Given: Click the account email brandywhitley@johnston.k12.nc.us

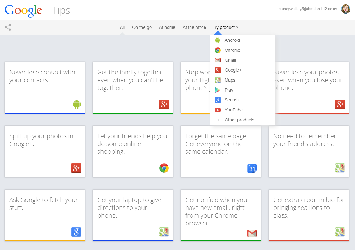Looking at the screenshot, I should click(x=307, y=9).
